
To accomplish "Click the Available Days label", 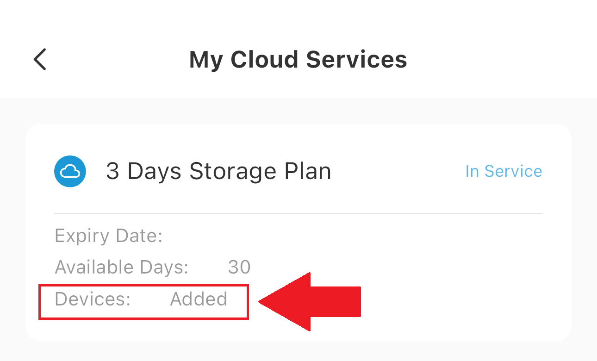I will pyautogui.click(x=122, y=268).
